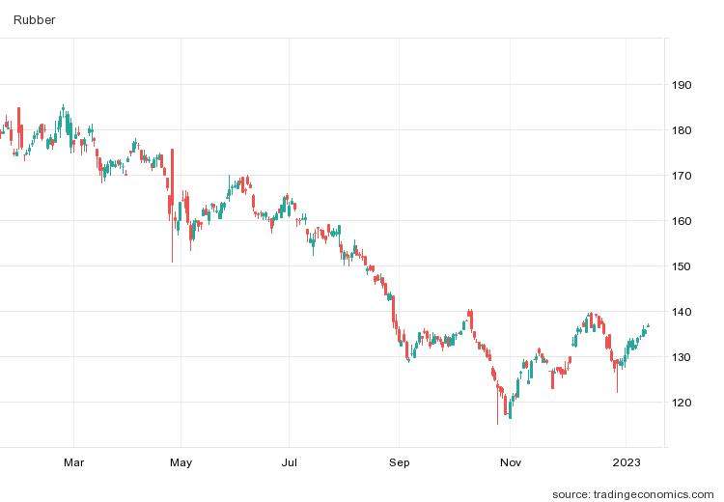Screen dimensions: 724x502
Task: Select the 140 price axis label
Action: pos(682,312)
